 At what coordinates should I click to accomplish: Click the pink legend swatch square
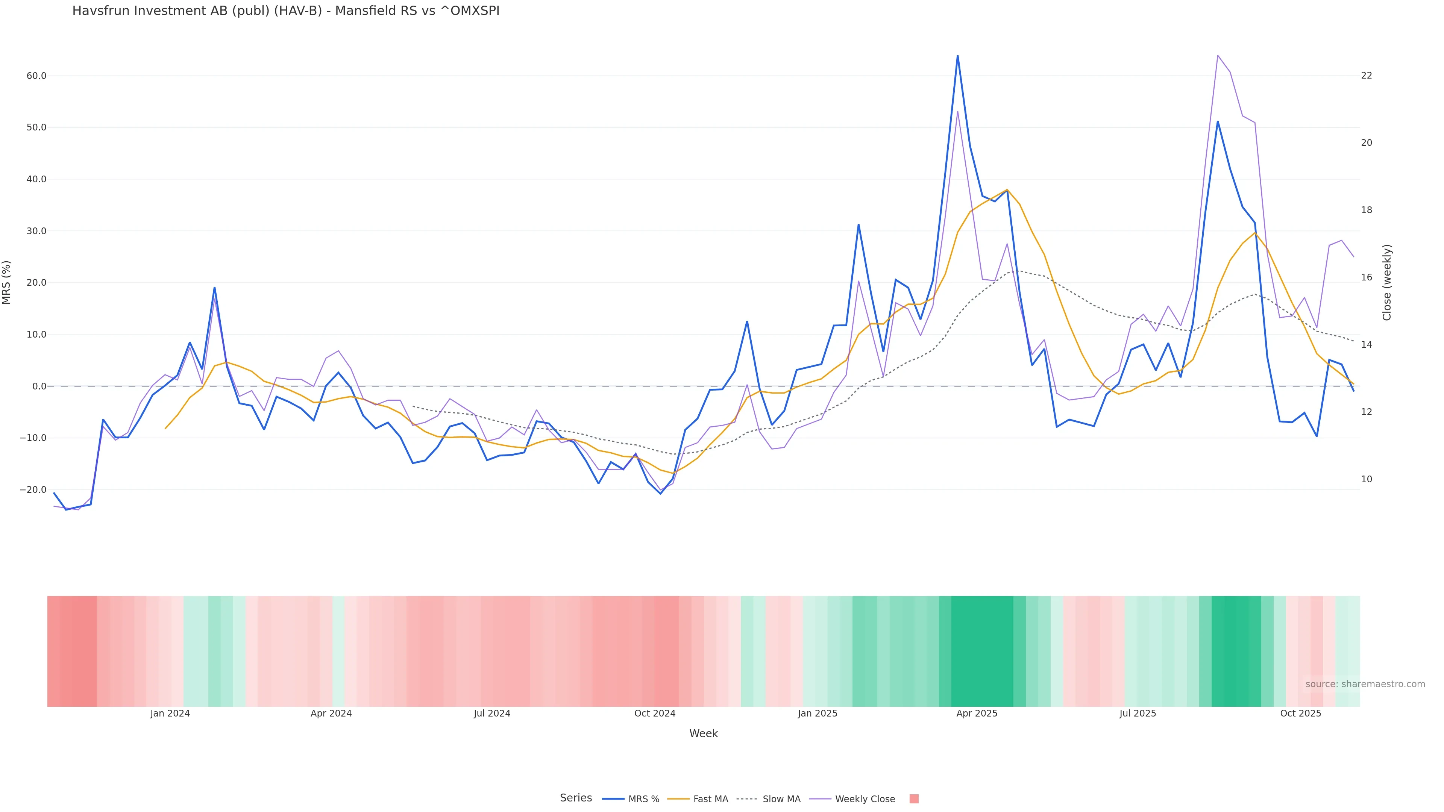click(x=914, y=799)
